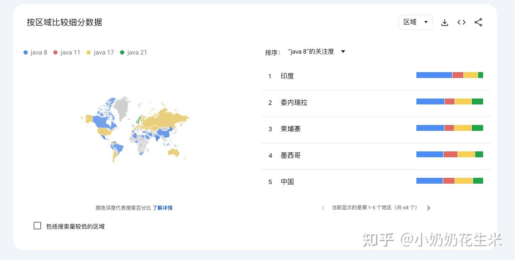515x260 pixels.
Task: Click the next page arrow for regions
Action: coord(428,208)
